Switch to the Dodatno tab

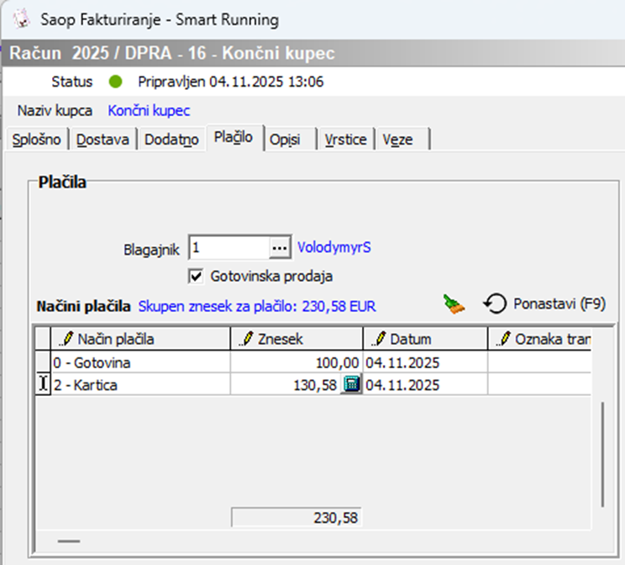tap(171, 140)
